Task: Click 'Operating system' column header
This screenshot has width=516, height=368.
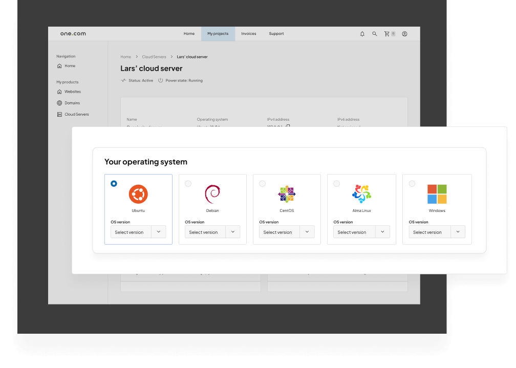Action: (x=212, y=119)
